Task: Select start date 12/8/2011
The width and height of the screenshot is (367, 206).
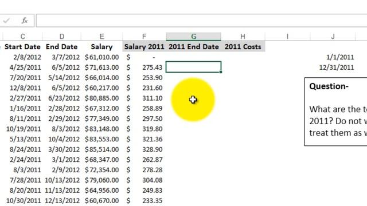Action: pos(22,88)
